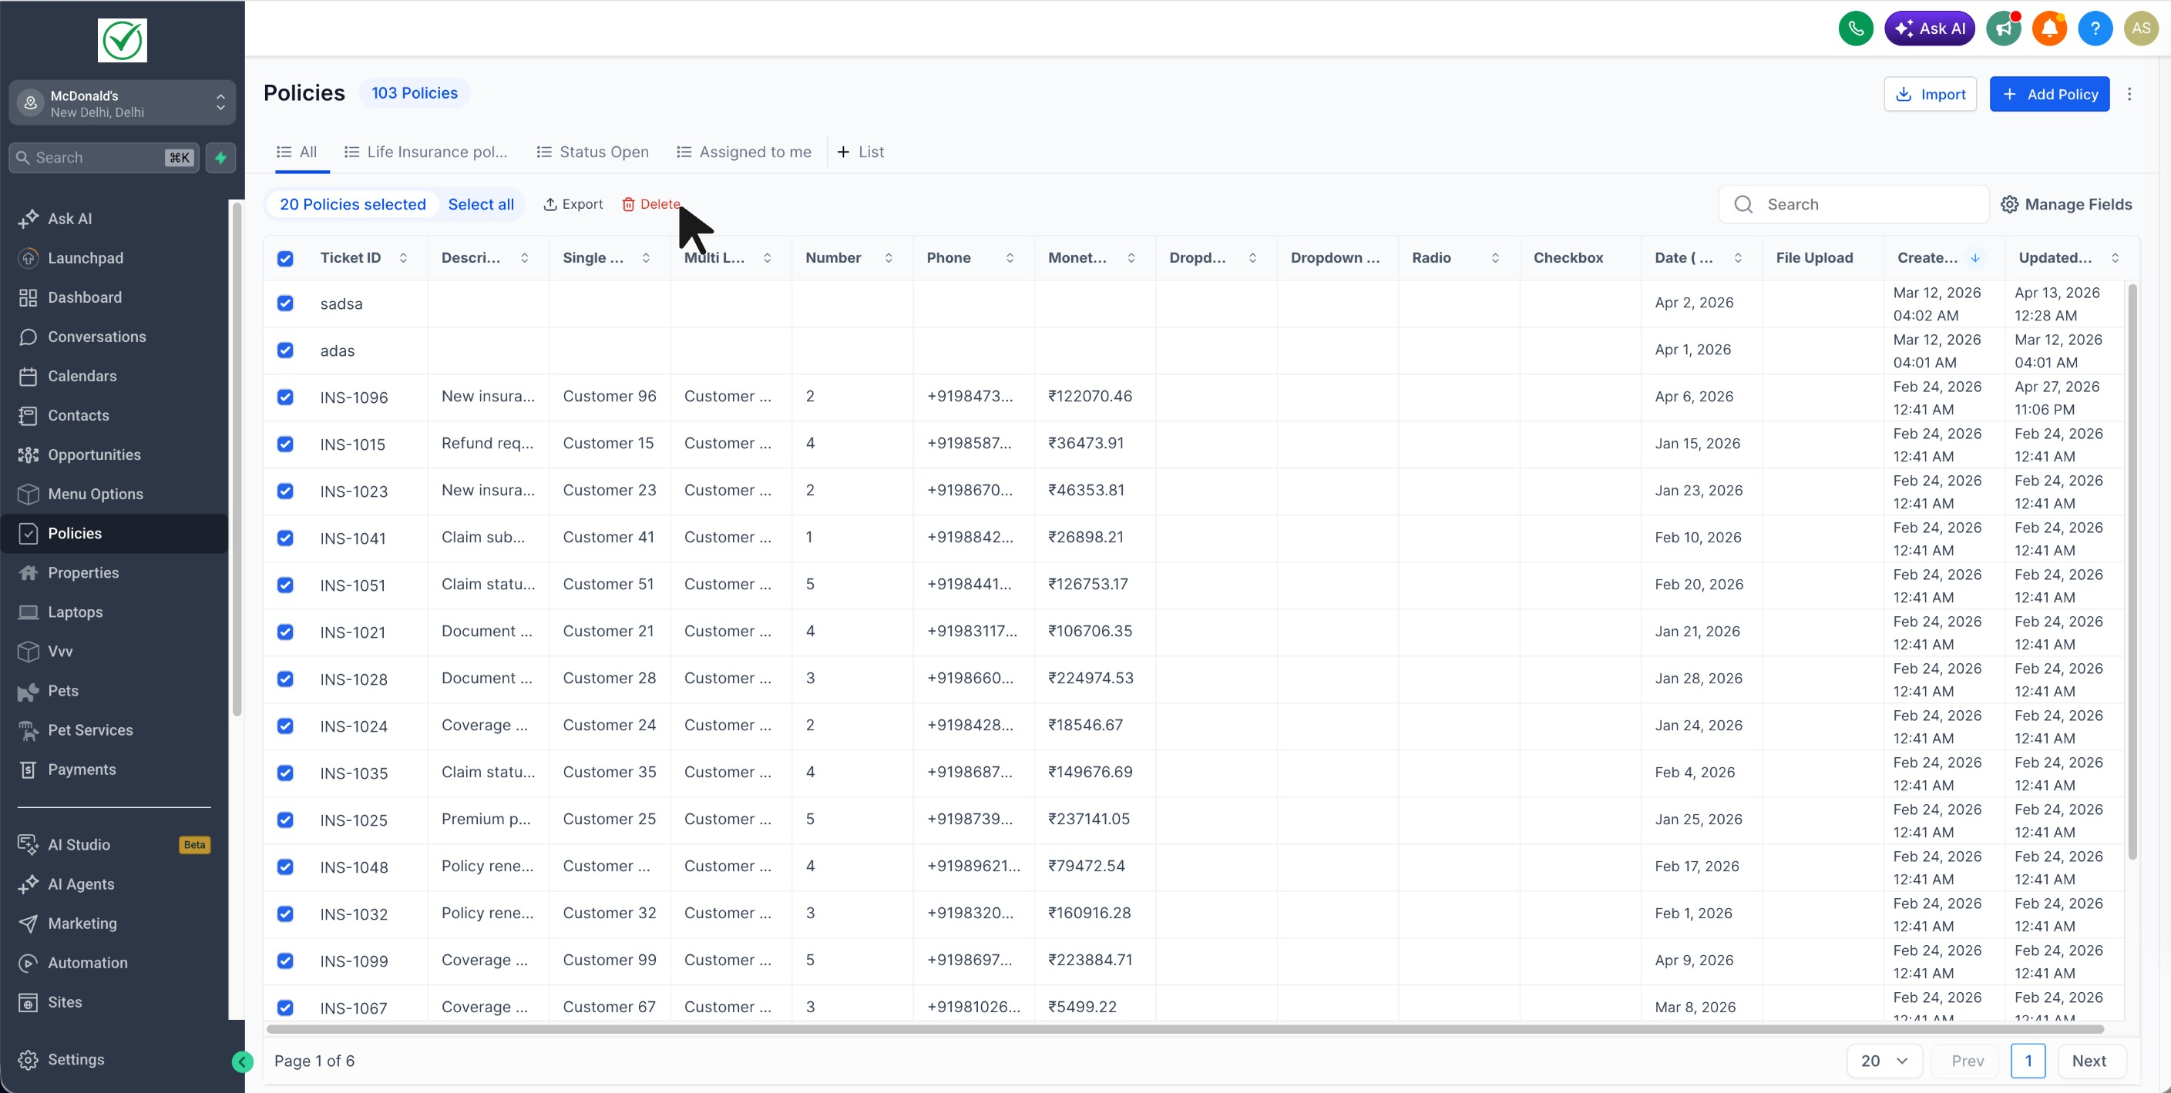Click the Add Policy button

2048,94
